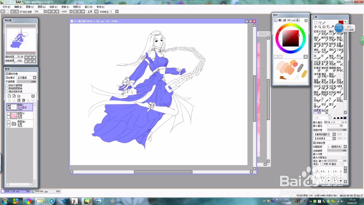Create a new layer in layers panel
This screenshot has width=364, height=205.
9,96
